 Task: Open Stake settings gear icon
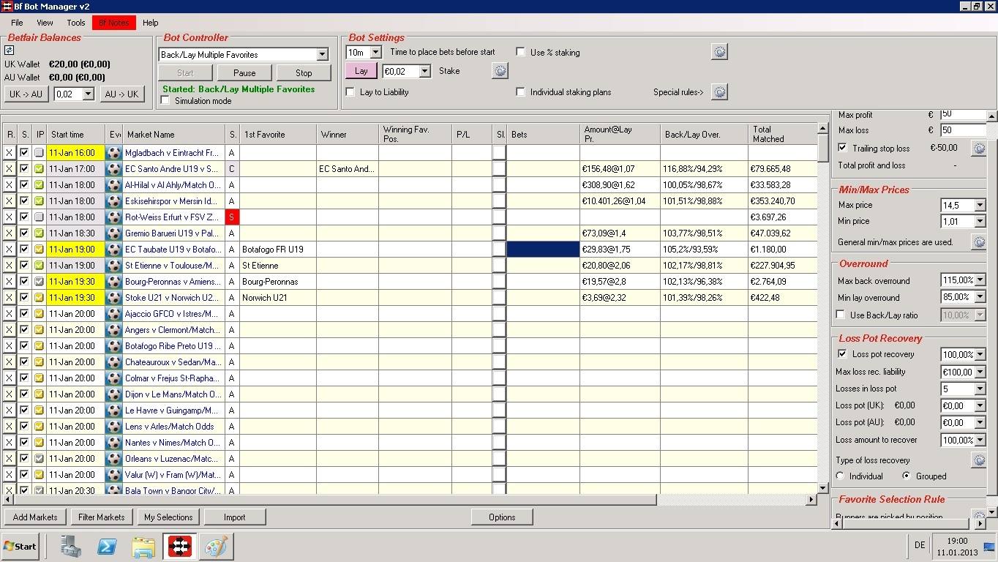click(x=500, y=71)
